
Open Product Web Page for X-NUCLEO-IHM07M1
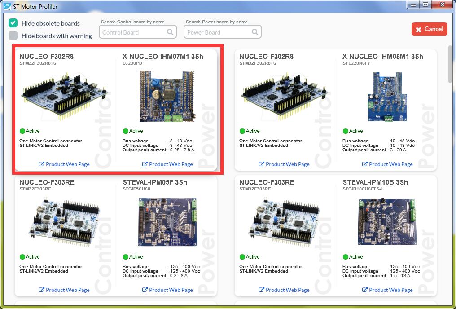(167, 164)
